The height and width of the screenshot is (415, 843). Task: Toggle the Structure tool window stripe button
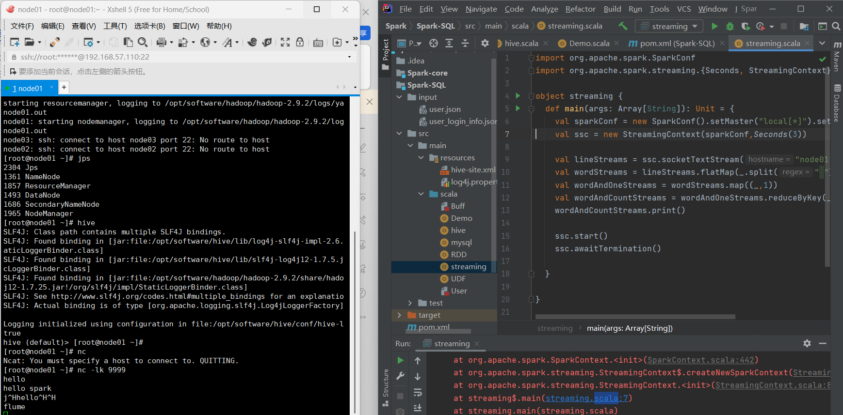[x=386, y=387]
